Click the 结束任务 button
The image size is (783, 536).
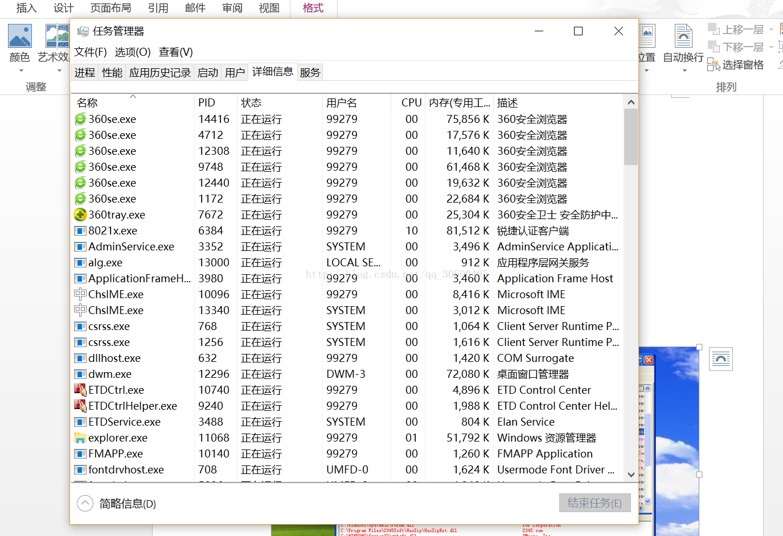click(595, 503)
